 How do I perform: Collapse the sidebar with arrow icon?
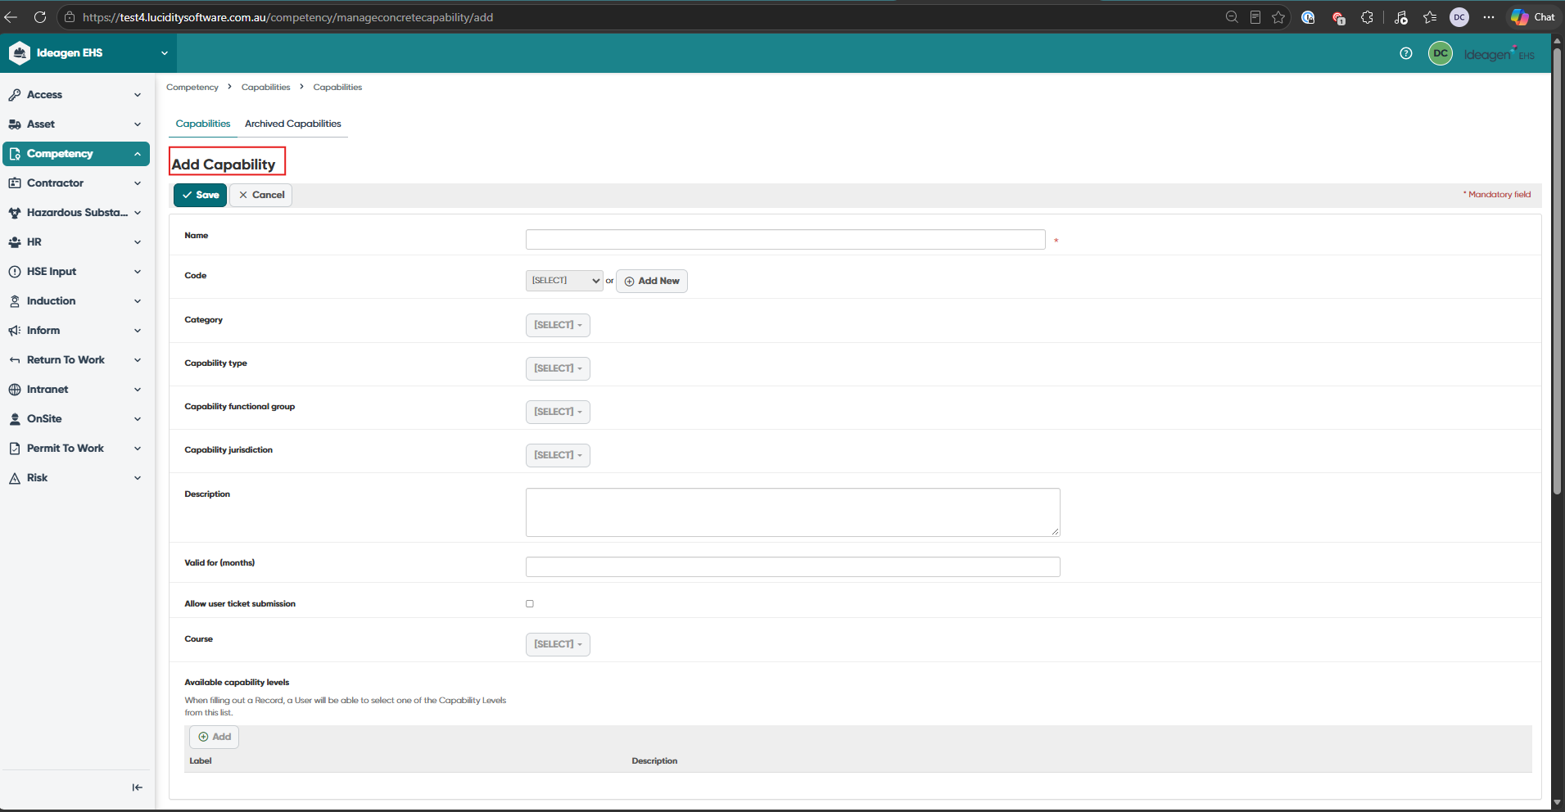(137, 787)
